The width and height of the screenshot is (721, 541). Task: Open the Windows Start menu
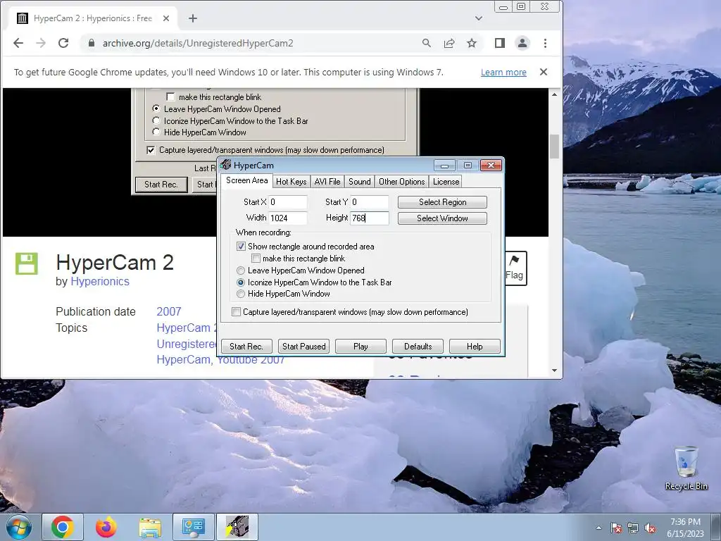click(18, 527)
